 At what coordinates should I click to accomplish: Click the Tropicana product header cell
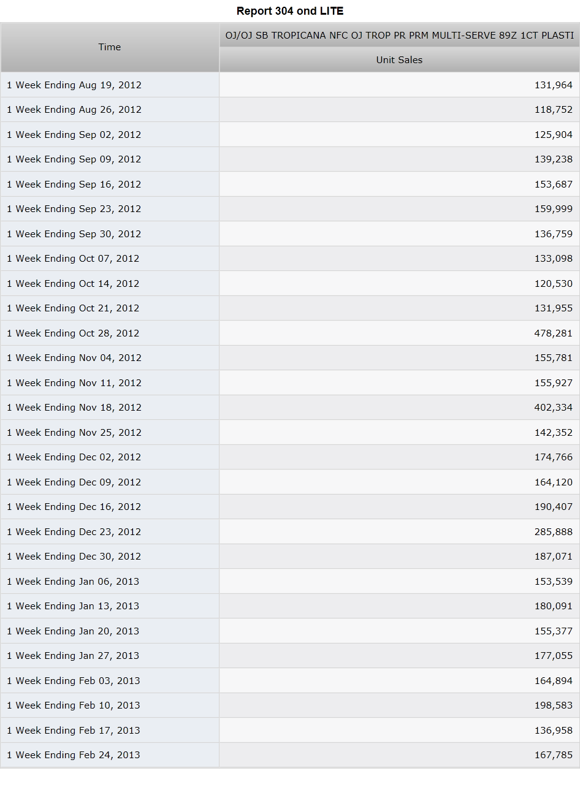point(399,36)
